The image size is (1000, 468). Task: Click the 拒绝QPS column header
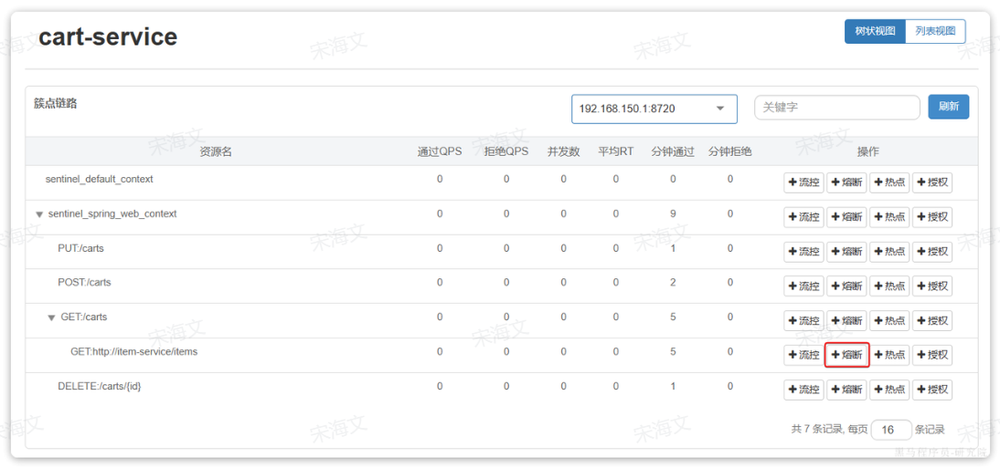[506, 151]
